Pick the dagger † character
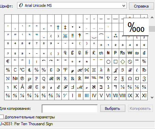155x129 pixels. click(58, 27)
